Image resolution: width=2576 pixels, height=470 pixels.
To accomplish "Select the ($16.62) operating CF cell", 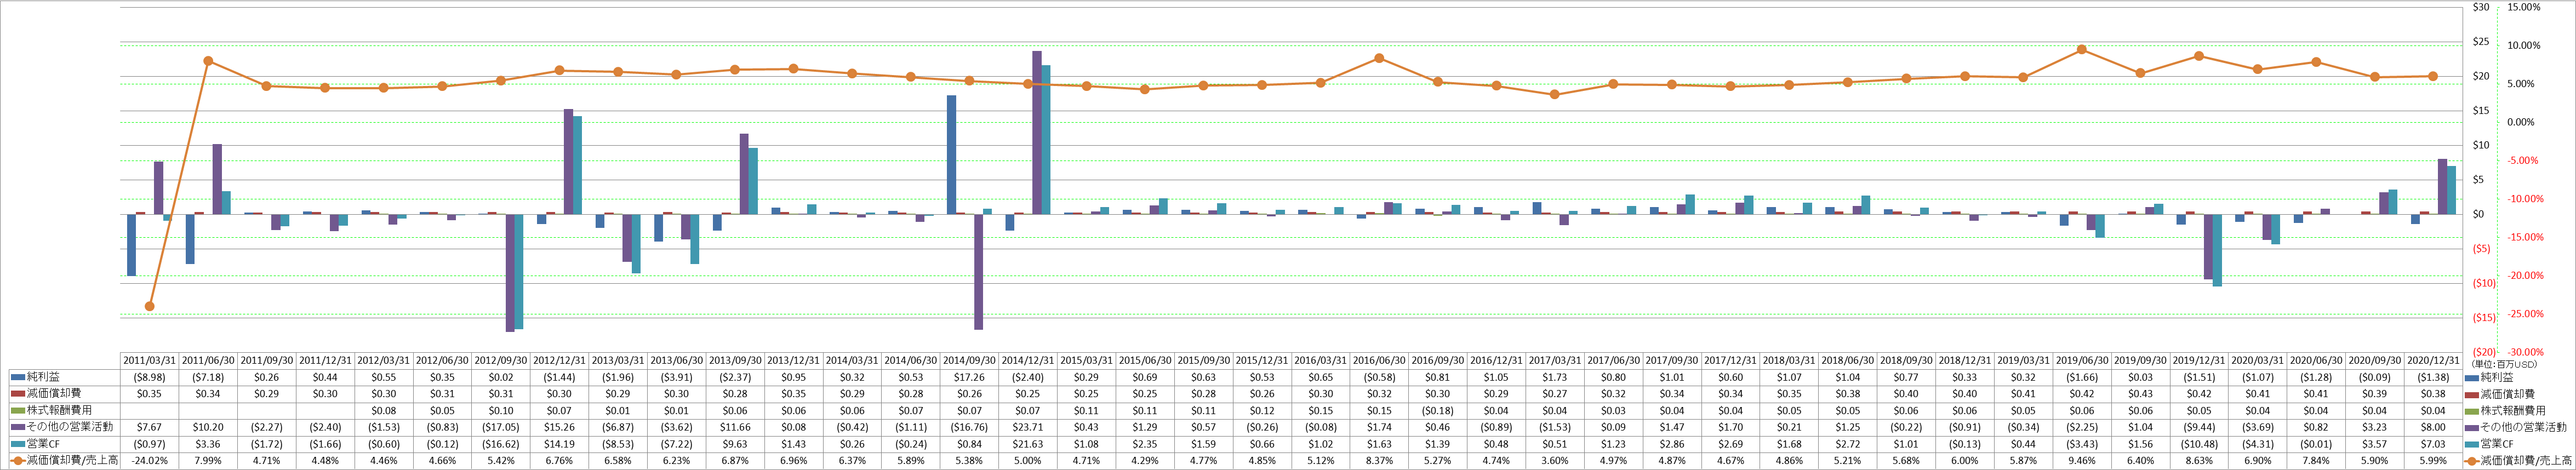I will [501, 444].
